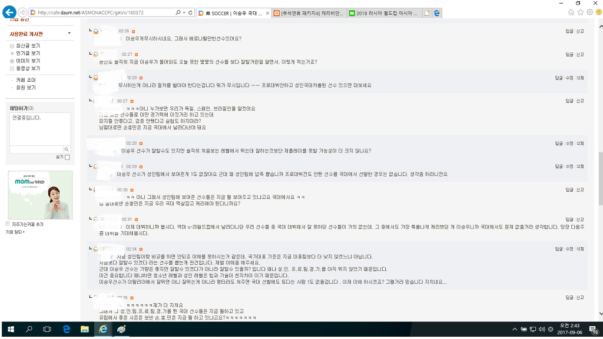603x339 pixels.
Task: Click inside the chat message area
Action: (40, 129)
